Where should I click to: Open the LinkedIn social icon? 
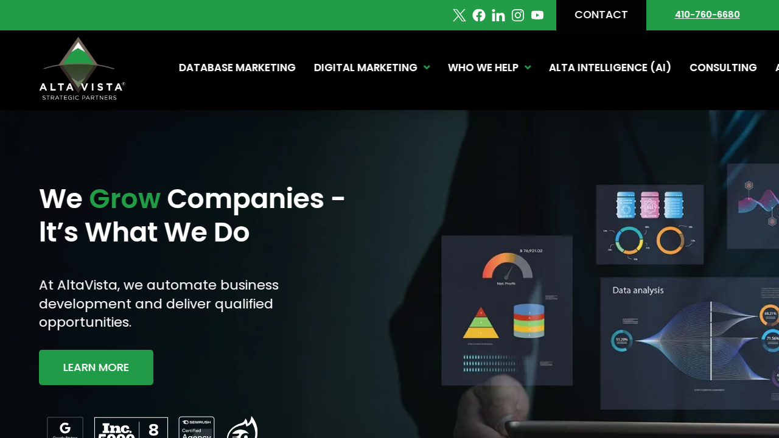(498, 15)
